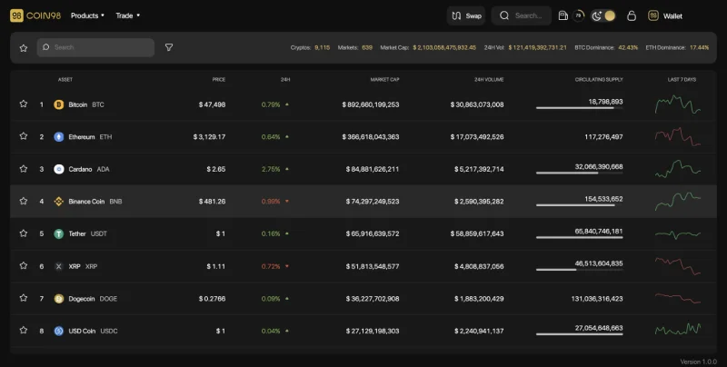
Task: Focus the top navigation Search field
Action: (522, 15)
